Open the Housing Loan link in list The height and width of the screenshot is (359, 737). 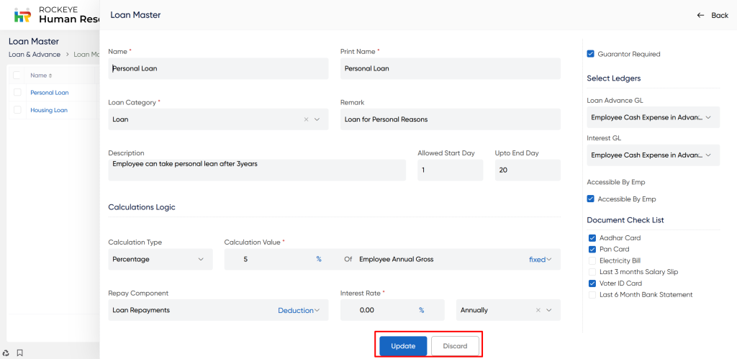(49, 110)
